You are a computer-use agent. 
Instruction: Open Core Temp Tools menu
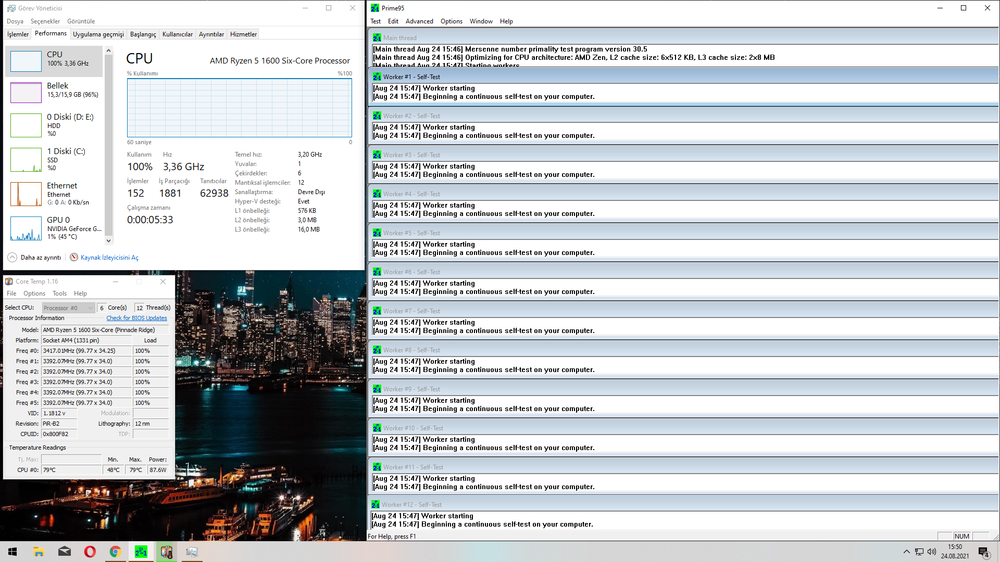[59, 293]
